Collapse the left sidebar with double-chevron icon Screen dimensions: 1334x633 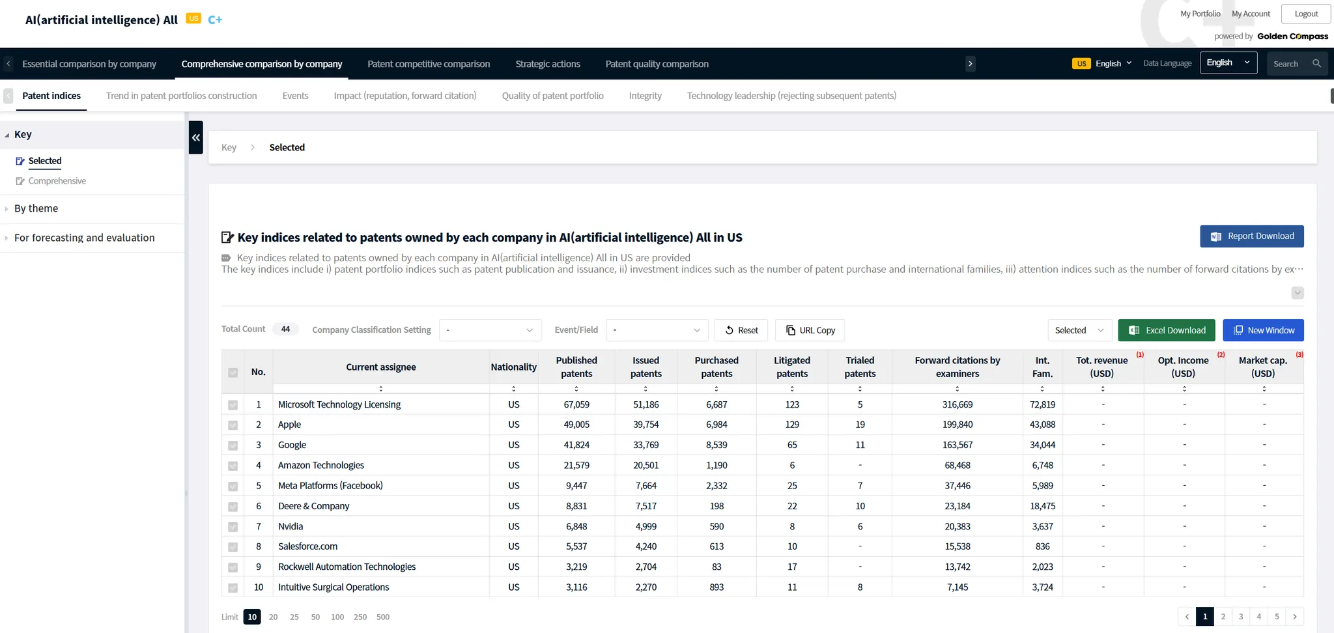point(195,137)
